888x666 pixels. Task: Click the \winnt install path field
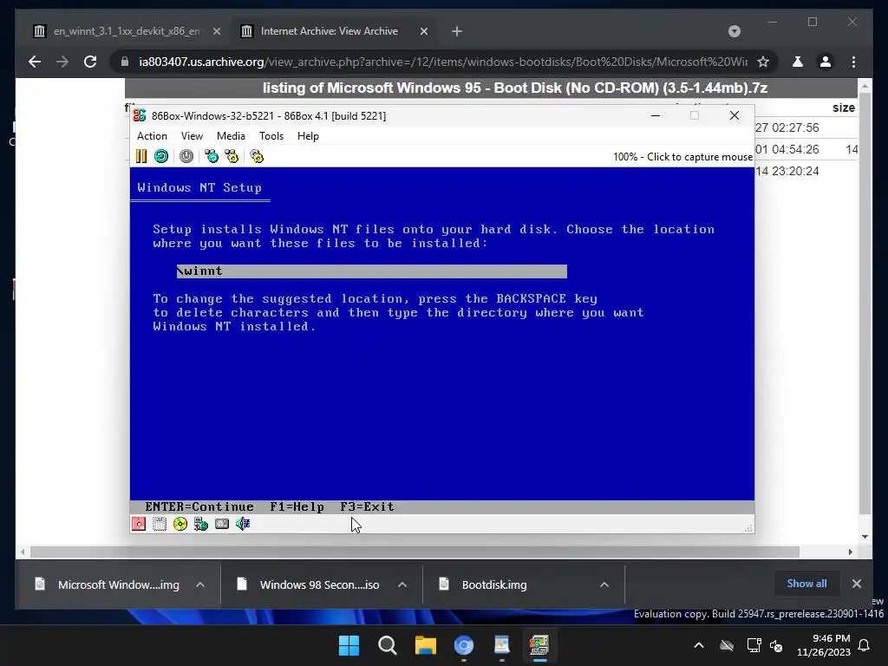(x=371, y=271)
